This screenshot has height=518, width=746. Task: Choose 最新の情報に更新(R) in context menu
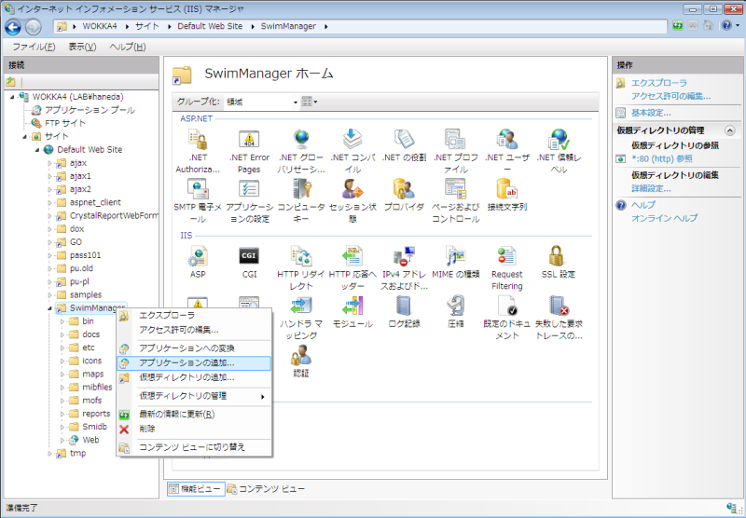[x=194, y=415]
